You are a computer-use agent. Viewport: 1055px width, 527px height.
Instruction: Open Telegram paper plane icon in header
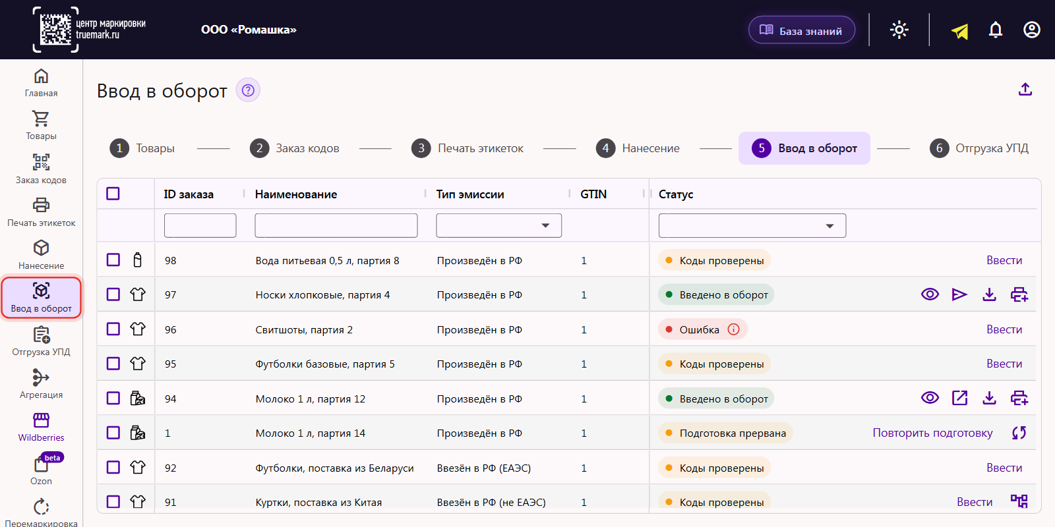pyautogui.click(x=960, y=30)
